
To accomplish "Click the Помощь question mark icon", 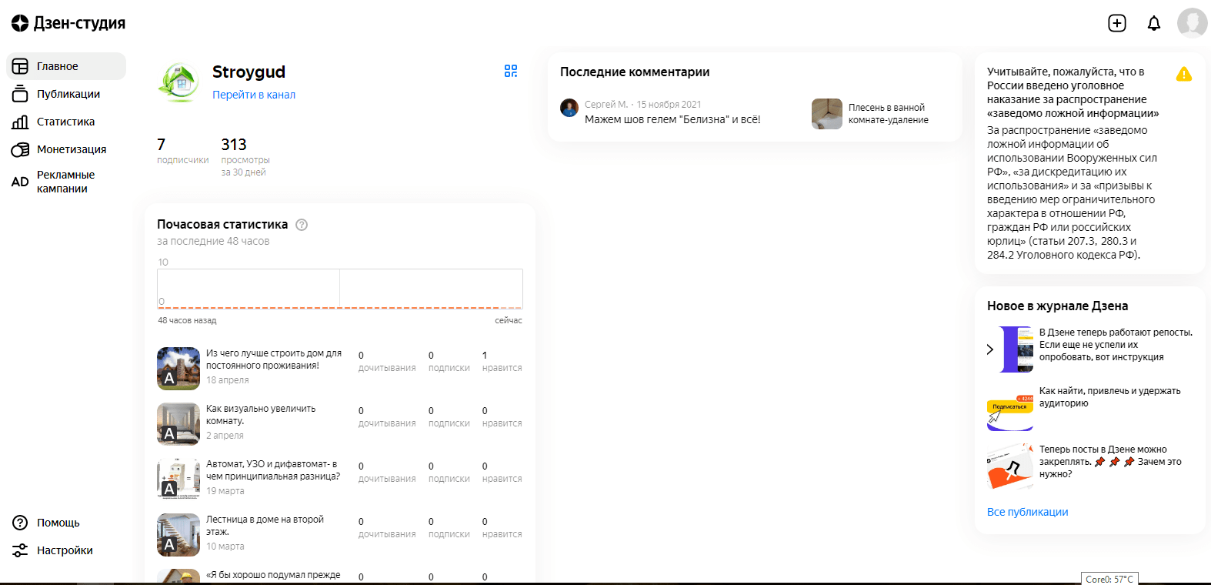I will point(20,523).
